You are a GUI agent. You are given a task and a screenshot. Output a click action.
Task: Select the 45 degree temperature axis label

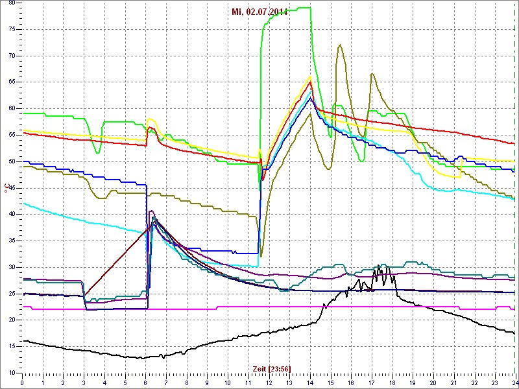(x=11, y=188)
